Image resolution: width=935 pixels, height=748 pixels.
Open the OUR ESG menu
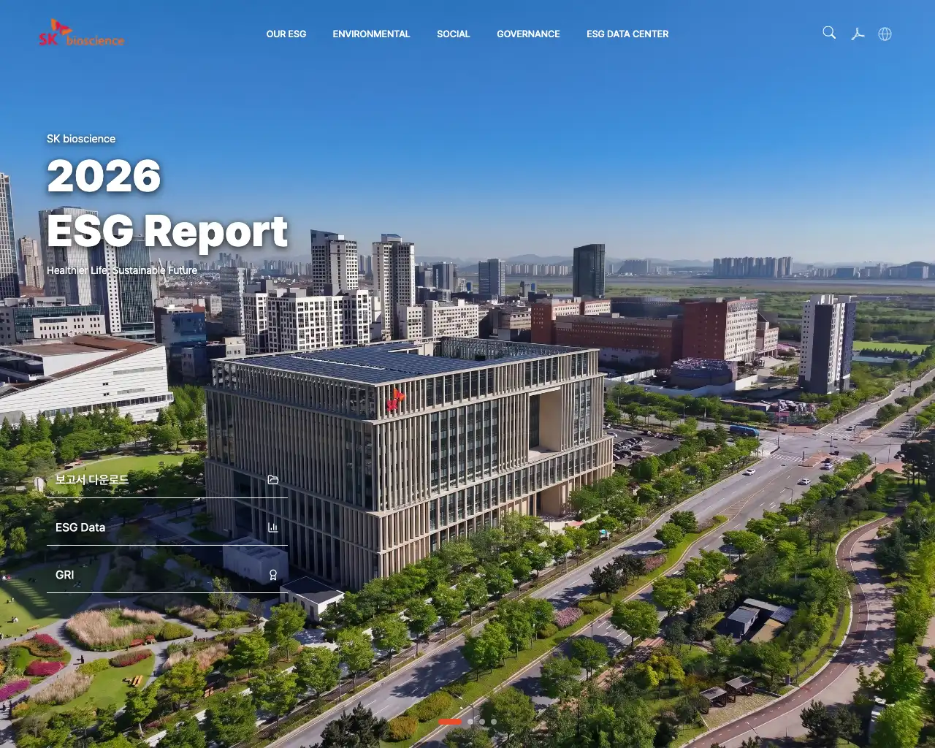[286, 34]
